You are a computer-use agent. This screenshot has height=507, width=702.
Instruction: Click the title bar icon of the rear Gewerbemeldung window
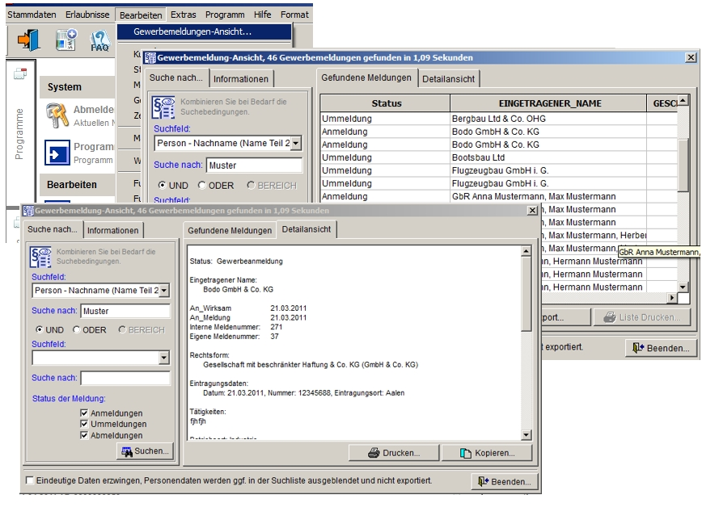pyautogui.click(x=150, y=58)
